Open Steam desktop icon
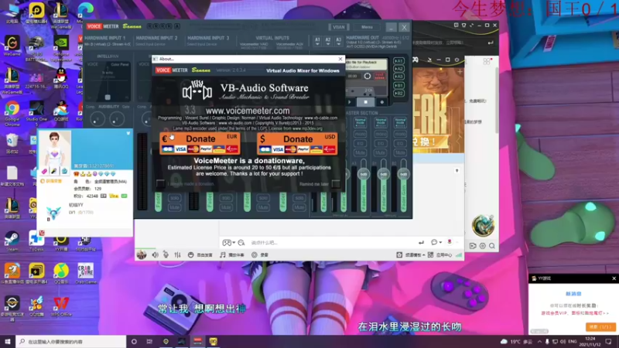Image resolution: width=619 pixels, height=348 pixels. [12, 241]
